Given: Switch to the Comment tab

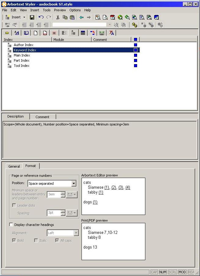Looking at the screenshot, I should coord(42,117).
